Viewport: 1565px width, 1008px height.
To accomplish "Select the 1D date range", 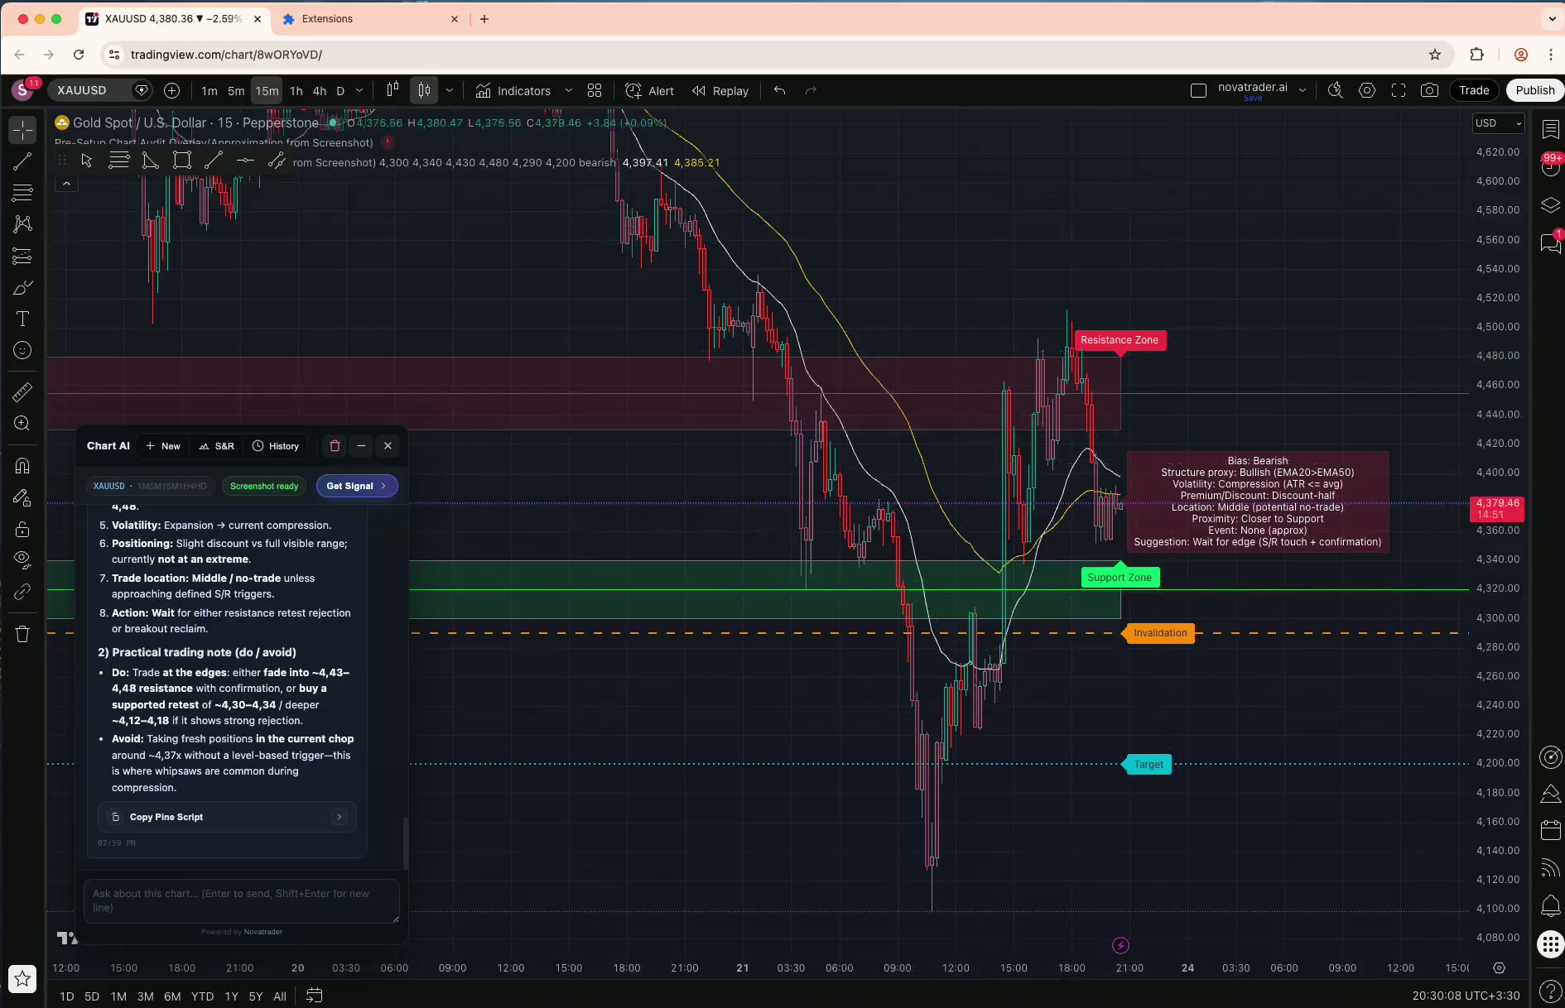I will point(67,996).
